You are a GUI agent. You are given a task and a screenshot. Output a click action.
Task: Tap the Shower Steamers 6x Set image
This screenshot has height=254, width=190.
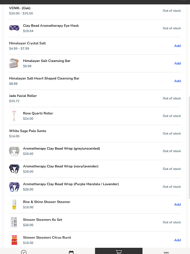coord(14,222)
